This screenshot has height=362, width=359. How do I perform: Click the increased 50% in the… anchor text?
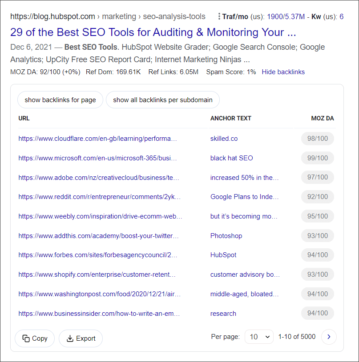245,178
